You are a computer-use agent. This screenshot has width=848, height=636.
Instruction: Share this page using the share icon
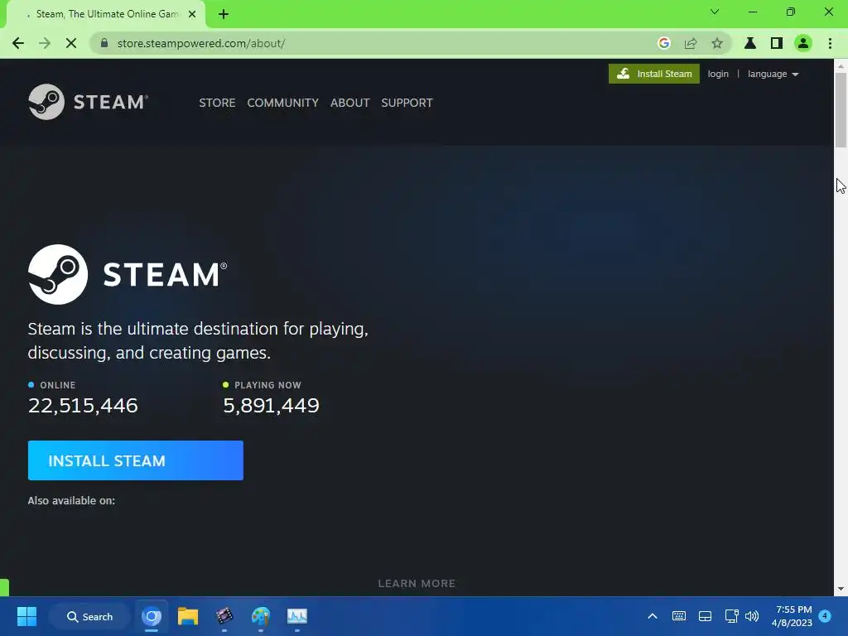(x=691, y=43)
